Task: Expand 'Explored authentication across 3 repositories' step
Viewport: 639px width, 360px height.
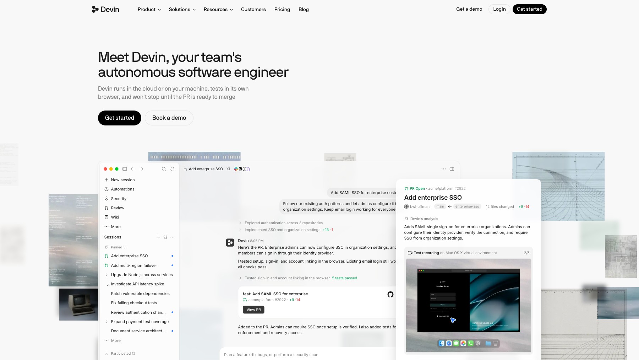Action: pyautogui.click(x=240, y=223)
